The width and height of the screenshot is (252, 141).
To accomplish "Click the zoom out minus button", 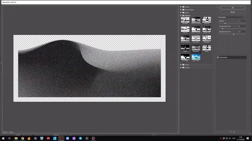I will (x=4, y=132).
